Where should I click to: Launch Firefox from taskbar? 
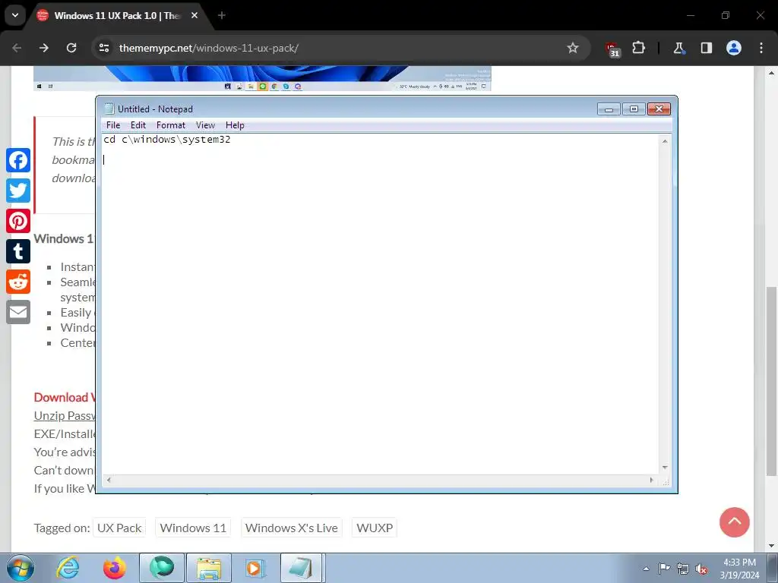[x=115, y=568]
